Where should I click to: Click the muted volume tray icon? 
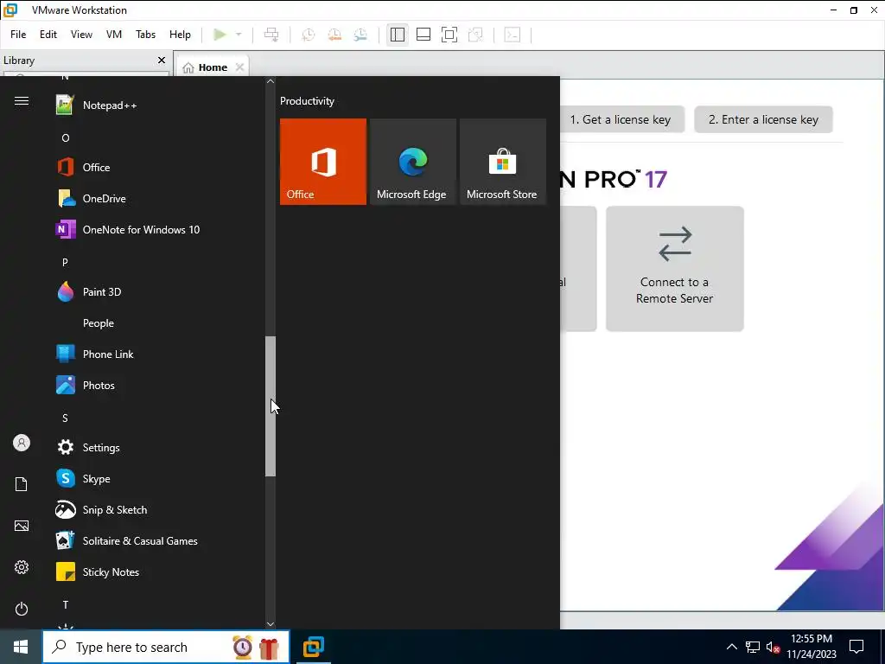pos(773,647)
